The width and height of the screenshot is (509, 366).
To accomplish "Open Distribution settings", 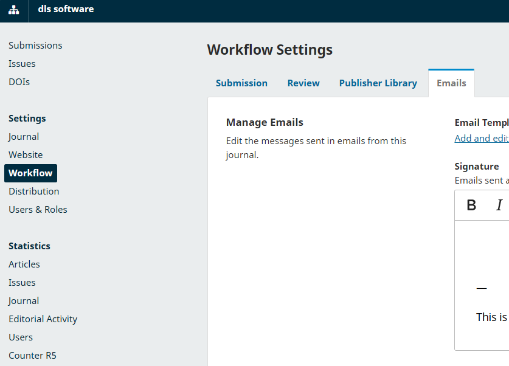I will click(34, 192).
